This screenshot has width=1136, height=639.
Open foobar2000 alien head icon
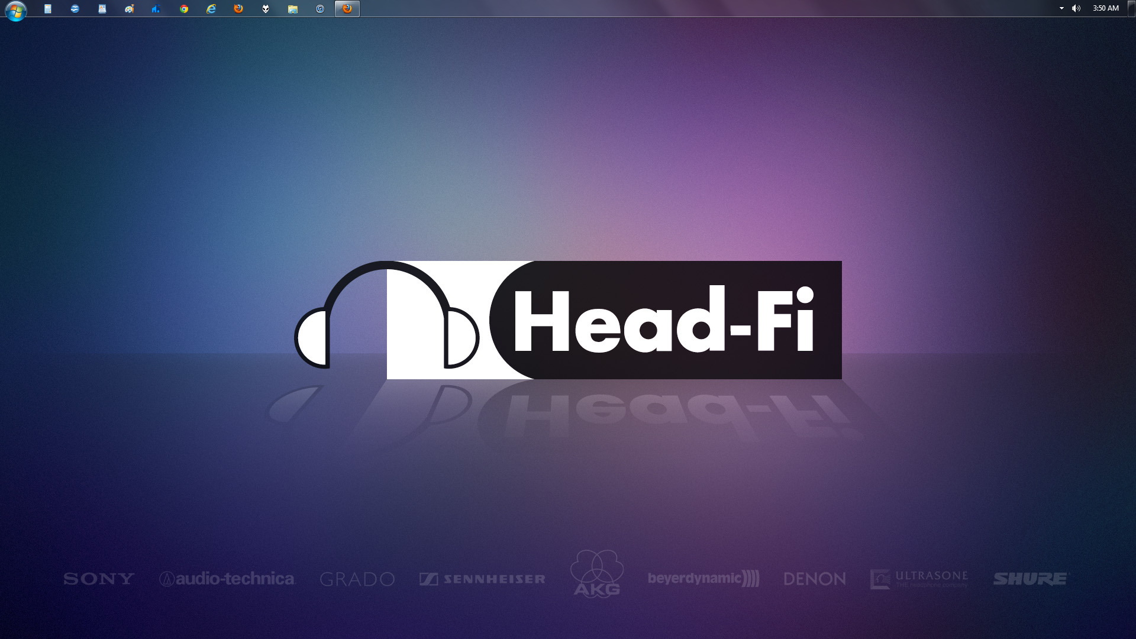(266, 9)
